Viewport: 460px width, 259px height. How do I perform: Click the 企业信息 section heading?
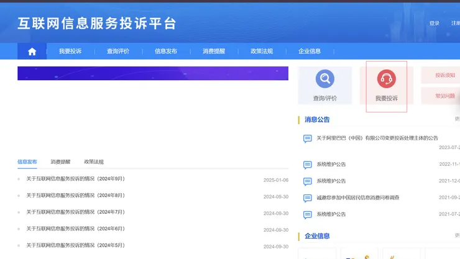tap(317, 236)
